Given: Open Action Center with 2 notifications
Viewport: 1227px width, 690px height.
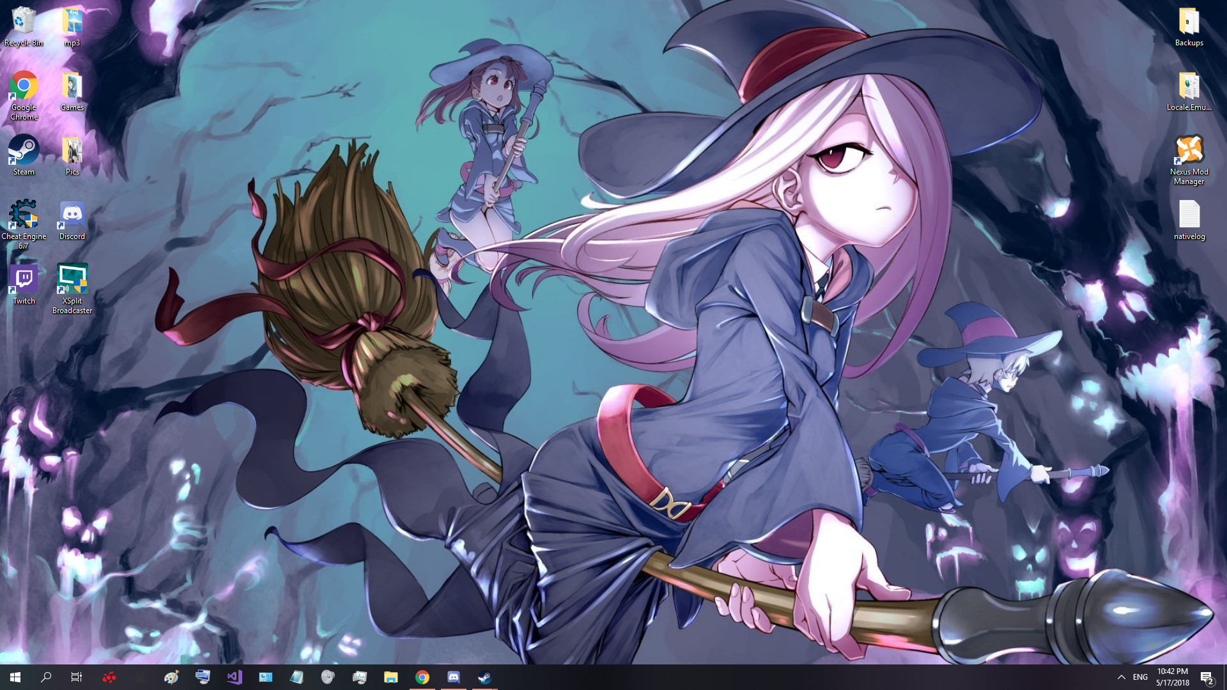Looking at the screenshot, I should pyautogui.click(x=1207, y=677).
